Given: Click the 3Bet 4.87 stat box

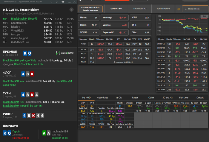Looking at the screenshot, I should click(141, 32).
